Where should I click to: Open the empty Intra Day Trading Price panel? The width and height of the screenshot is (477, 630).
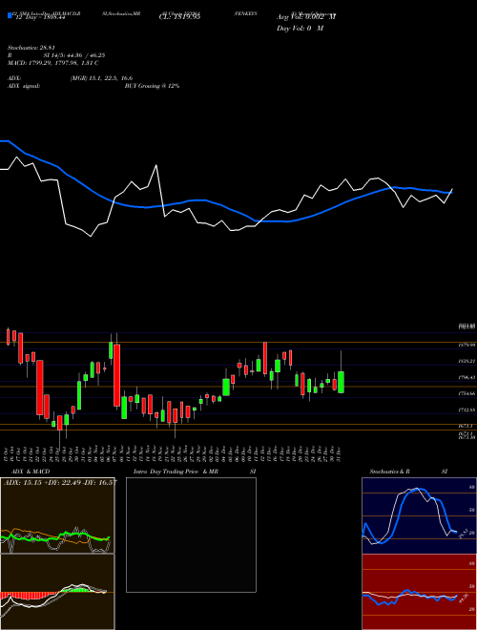click(x=191, y=535)
